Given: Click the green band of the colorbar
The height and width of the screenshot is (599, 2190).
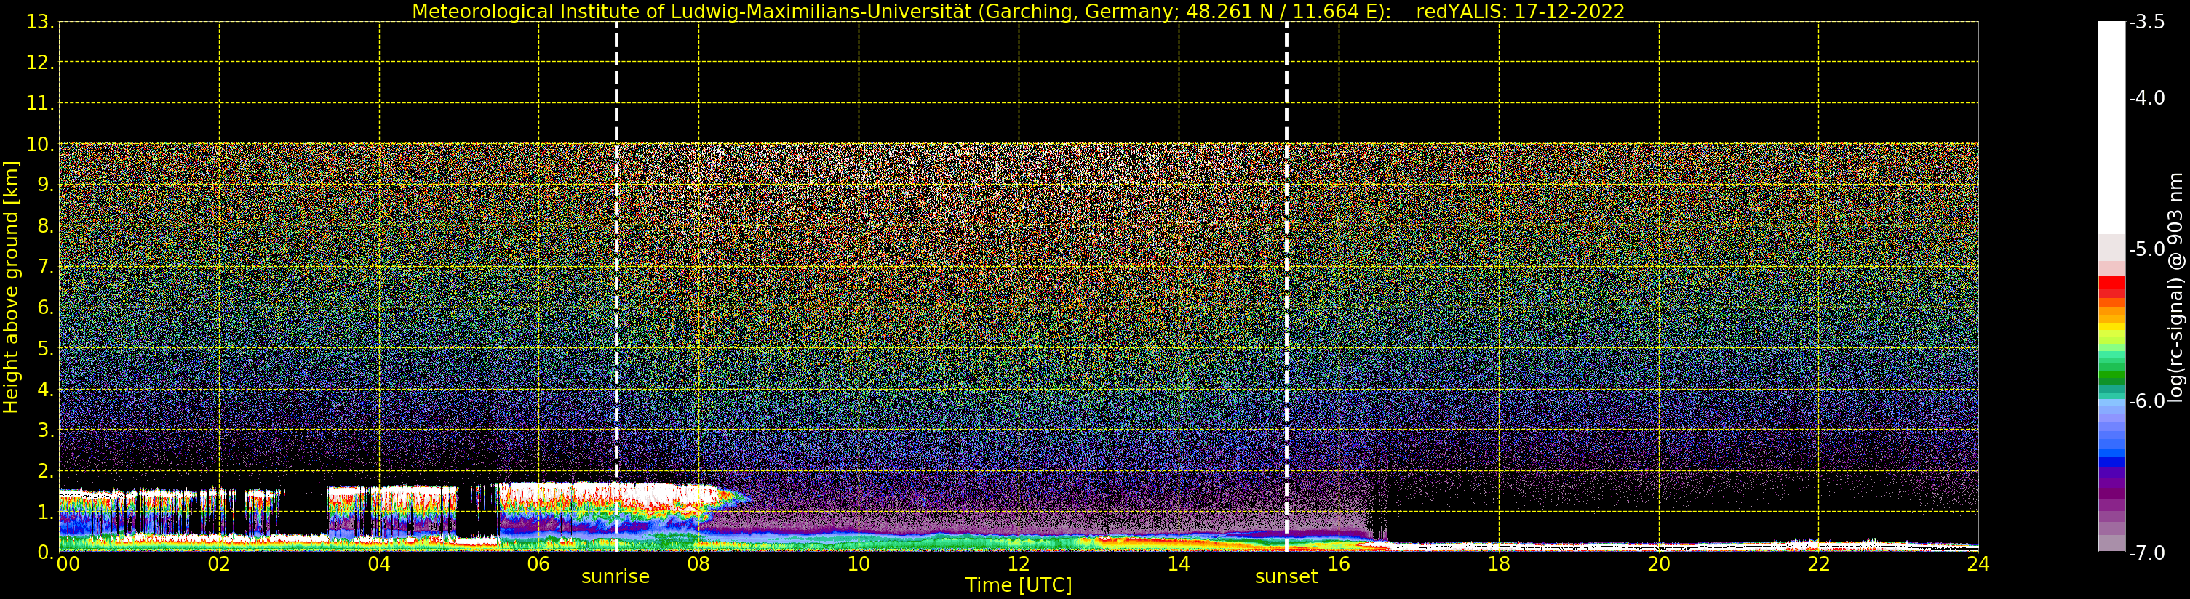Looking at the screenshot, I should pyautogui.click(x=2111, y=374).
